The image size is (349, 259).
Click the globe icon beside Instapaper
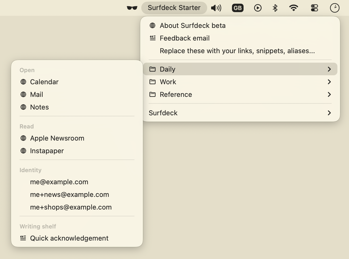click(x=23, y=151)
